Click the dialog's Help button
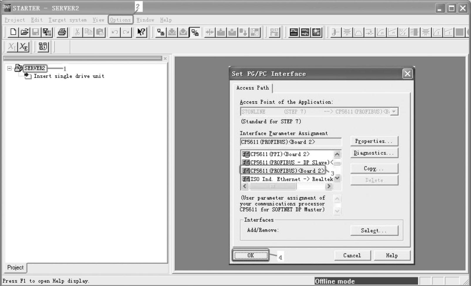 coord(392,256)
